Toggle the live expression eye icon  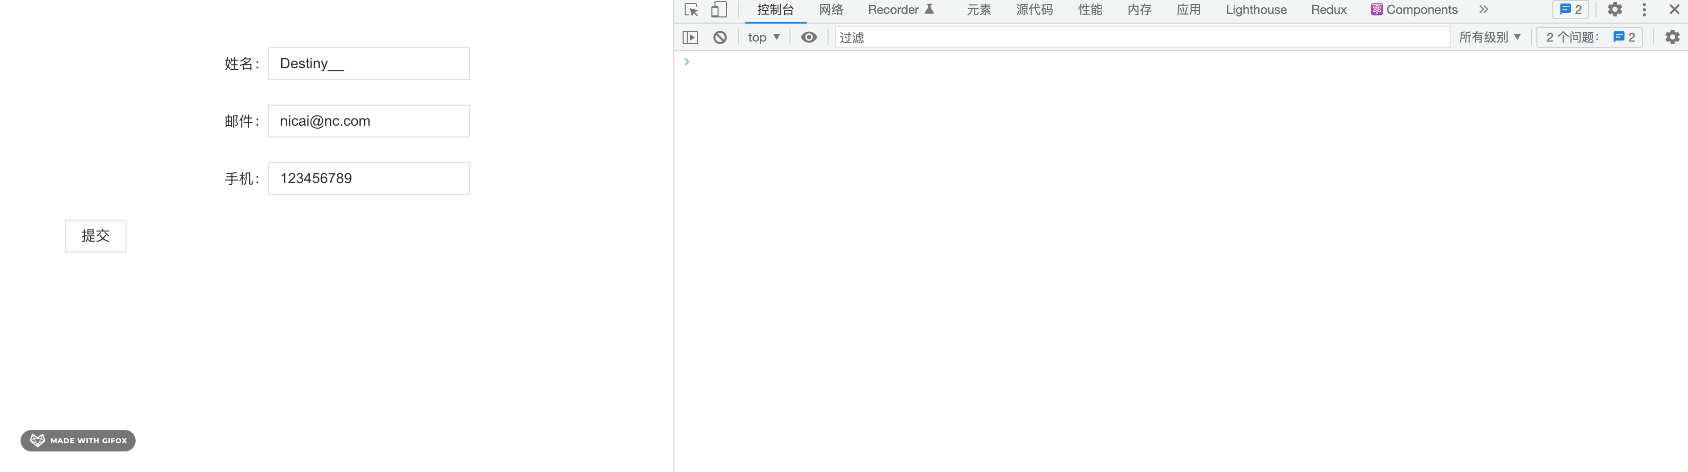pyautogui.click(x=809, y=37)
